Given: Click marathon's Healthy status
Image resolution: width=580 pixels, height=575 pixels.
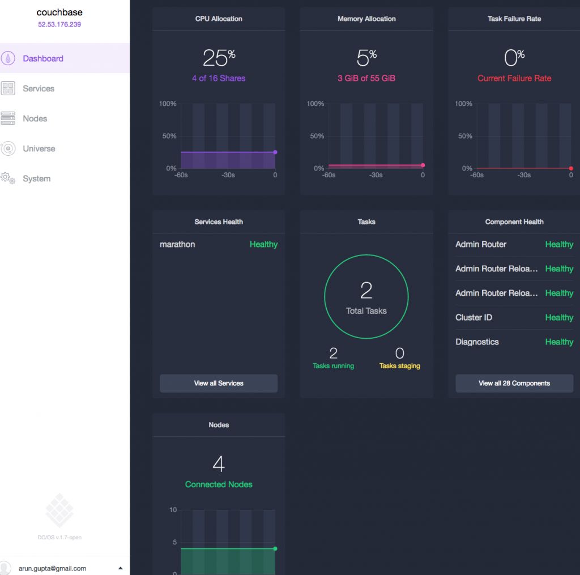Looking at the screenshot, I should [263, 244].
